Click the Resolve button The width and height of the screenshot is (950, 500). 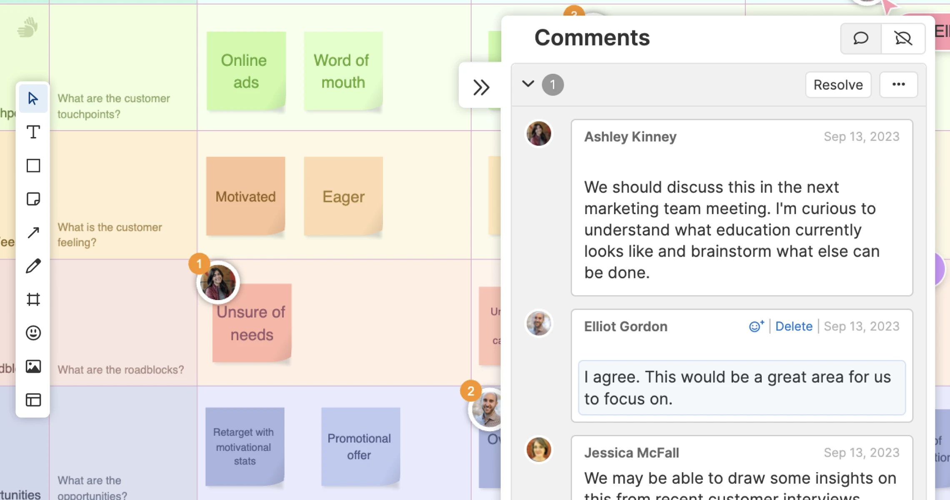[838, 85]
